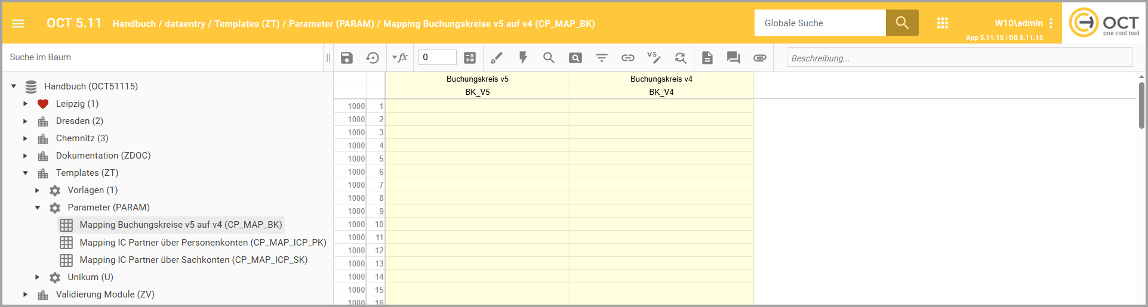This screenshot has height=307, width=1148.
Task: Select Mapping IC Partner über Sachkonten
Action: [x=193, y=260]
